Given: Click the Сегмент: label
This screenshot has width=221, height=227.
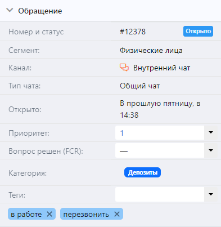Looking at the screenshot, I should pos(24,50).
